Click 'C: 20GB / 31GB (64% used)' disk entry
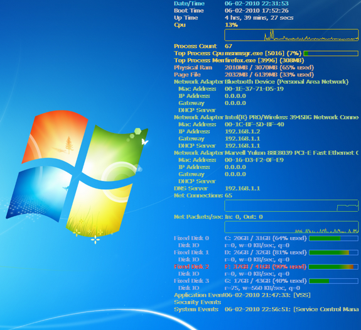361x330 pixels. tap(266, 238)
